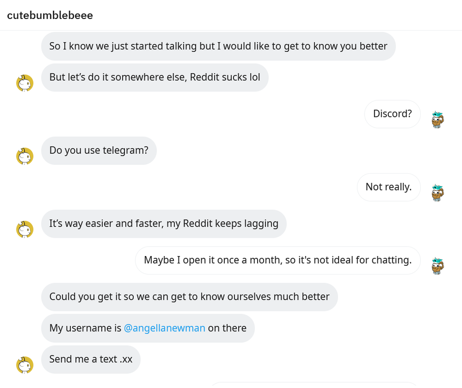Click the bearded avatar next to 'Discord?'
The image size is (462, 388).
pos(438,119)
